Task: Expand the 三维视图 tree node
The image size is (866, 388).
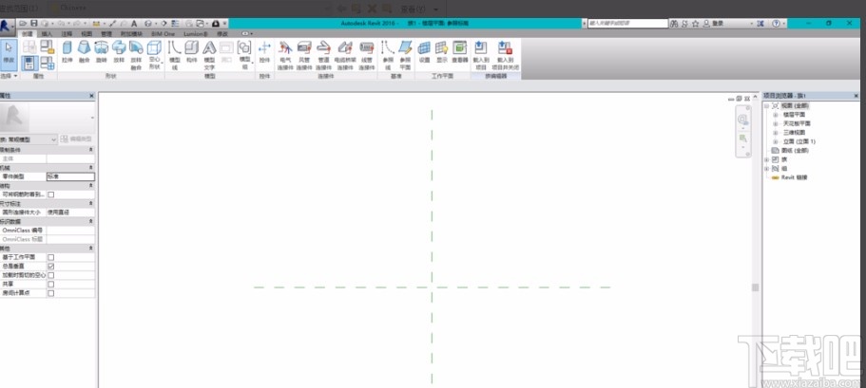Action: (776, 132)
